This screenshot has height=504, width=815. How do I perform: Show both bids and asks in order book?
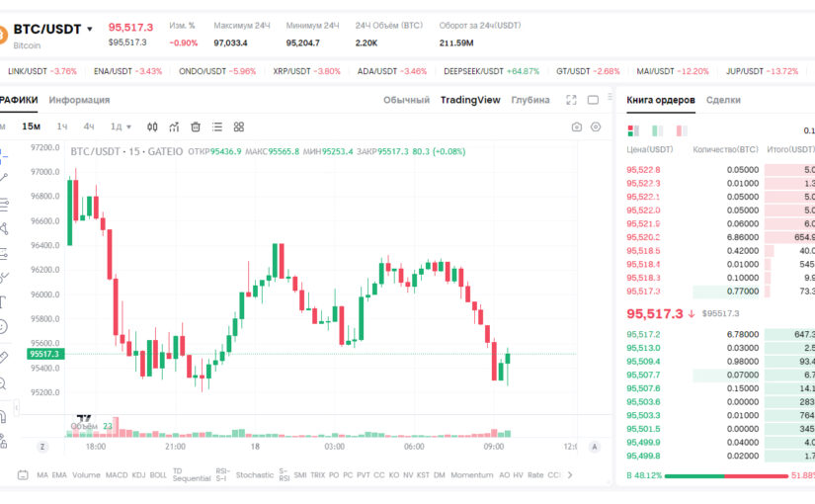click(633, 130)
